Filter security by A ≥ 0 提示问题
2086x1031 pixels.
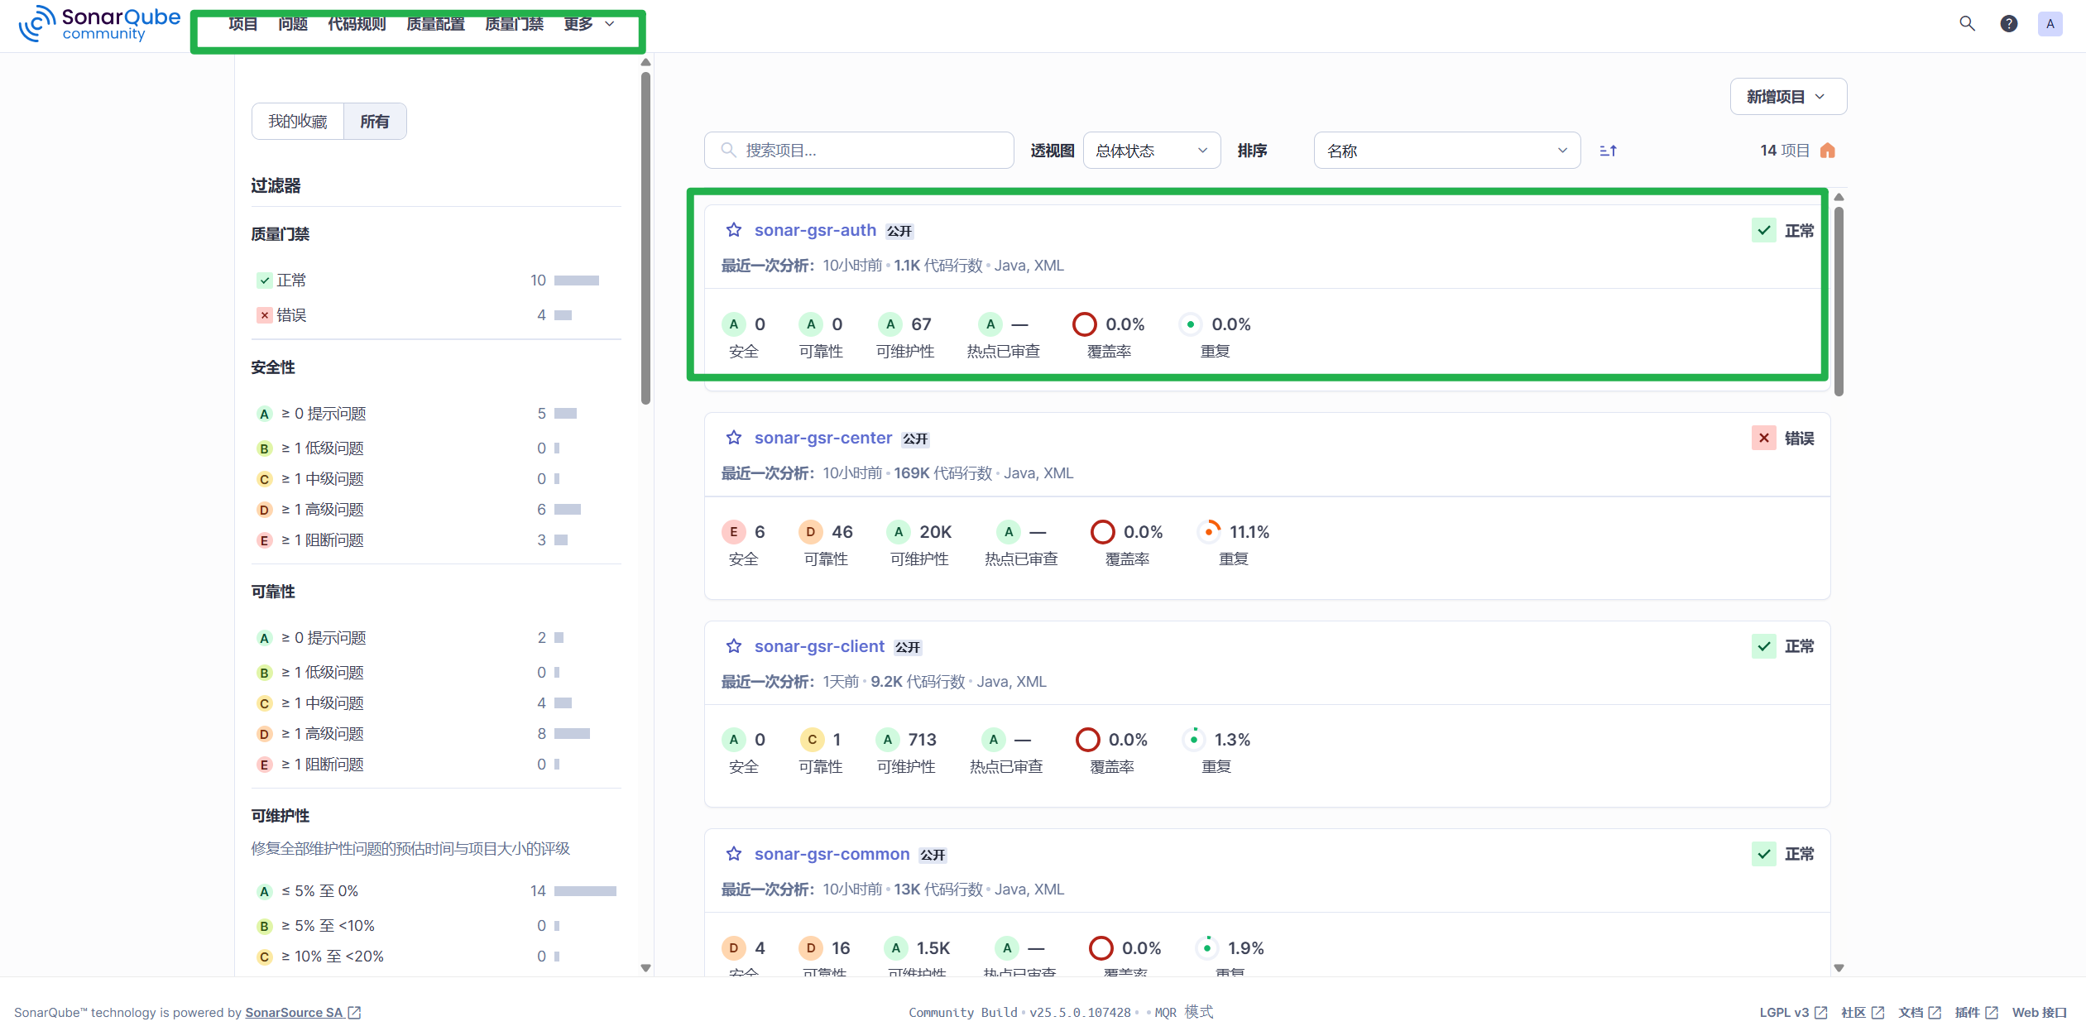(x=436, y=414)
